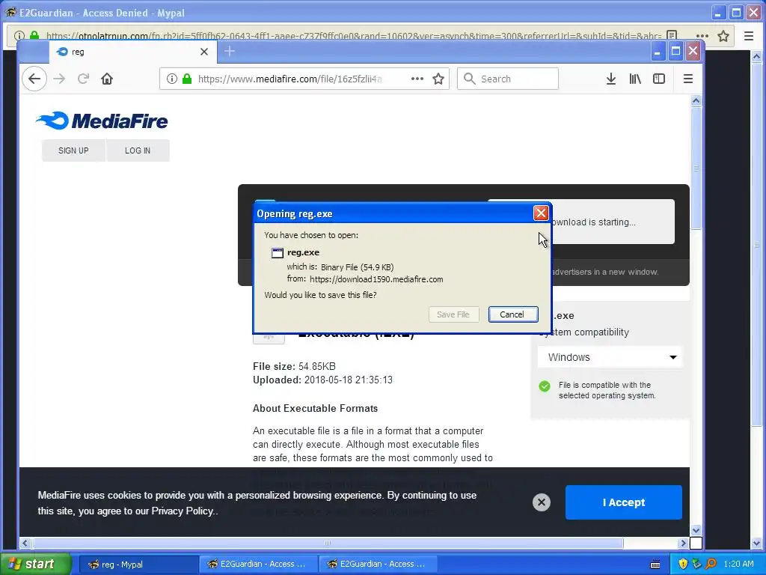Switch to second E2Guardian taskbar item
The height and width of the screenshot is (575, 766).
(x=378, y=565)
